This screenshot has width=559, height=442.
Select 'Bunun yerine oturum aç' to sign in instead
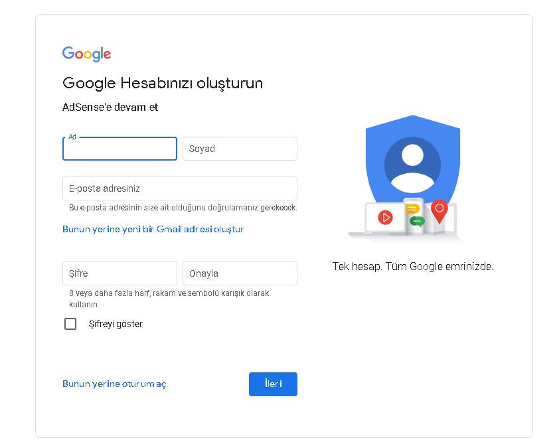click(114, 384)
